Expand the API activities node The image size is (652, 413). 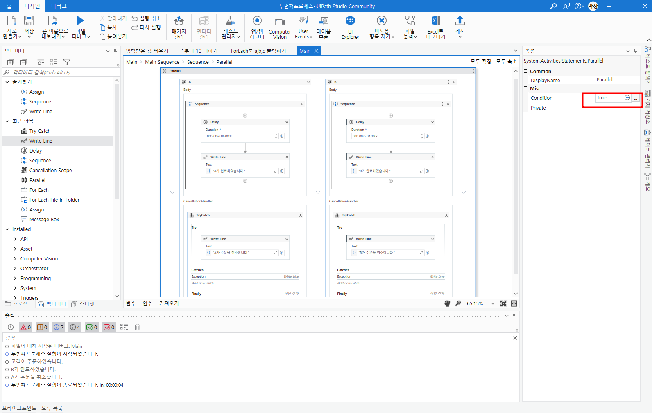pyautogui.click(x=15, y=239)
